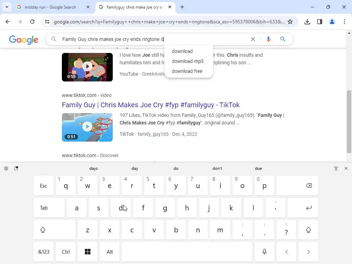Switch to midday run Google Search tab
The height and width of the screenshot is (264, 352).
pyautogui.click(x=50, y=7)
